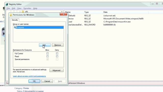The image size is (163, 92).
Task: Select the Device registry value
Action: click(x=71, y=19)
